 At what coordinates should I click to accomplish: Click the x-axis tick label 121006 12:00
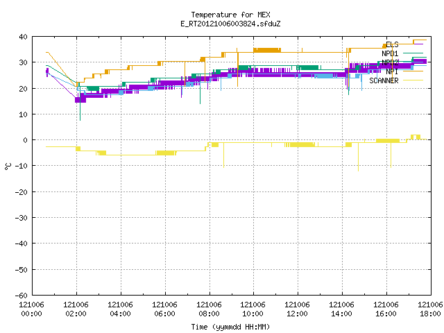pyautogui.click(x=297, y=309)
